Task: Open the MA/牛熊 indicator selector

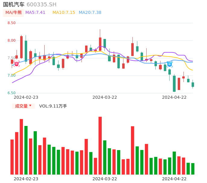Action: tap(14, 12)
